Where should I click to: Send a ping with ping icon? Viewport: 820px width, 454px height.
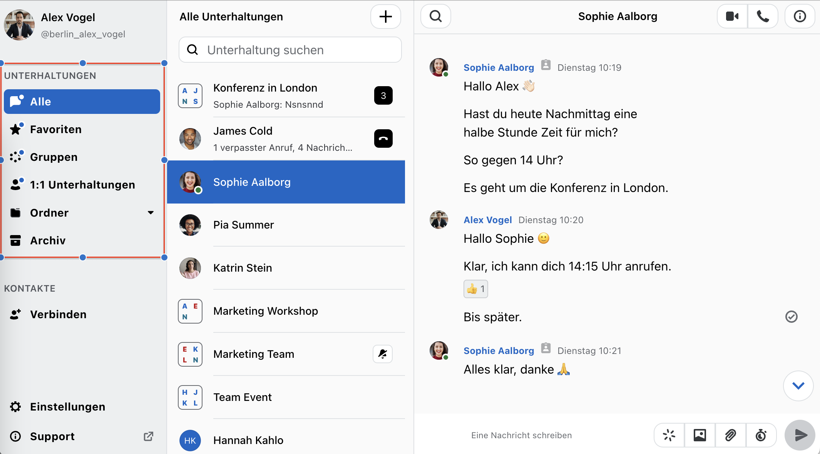[x=669, y=435]
